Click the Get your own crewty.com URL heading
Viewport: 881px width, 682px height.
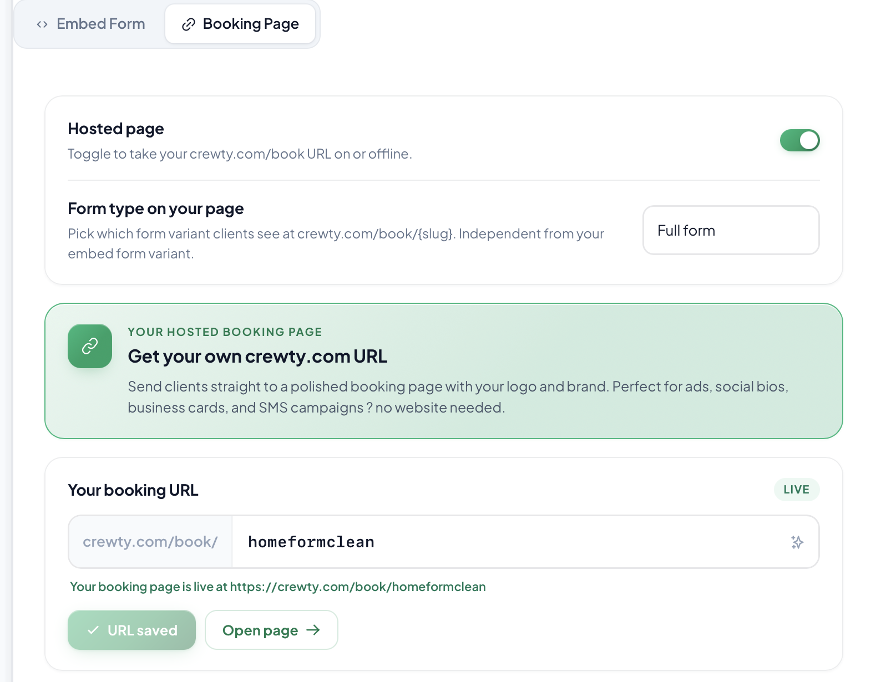pos(257,356)
